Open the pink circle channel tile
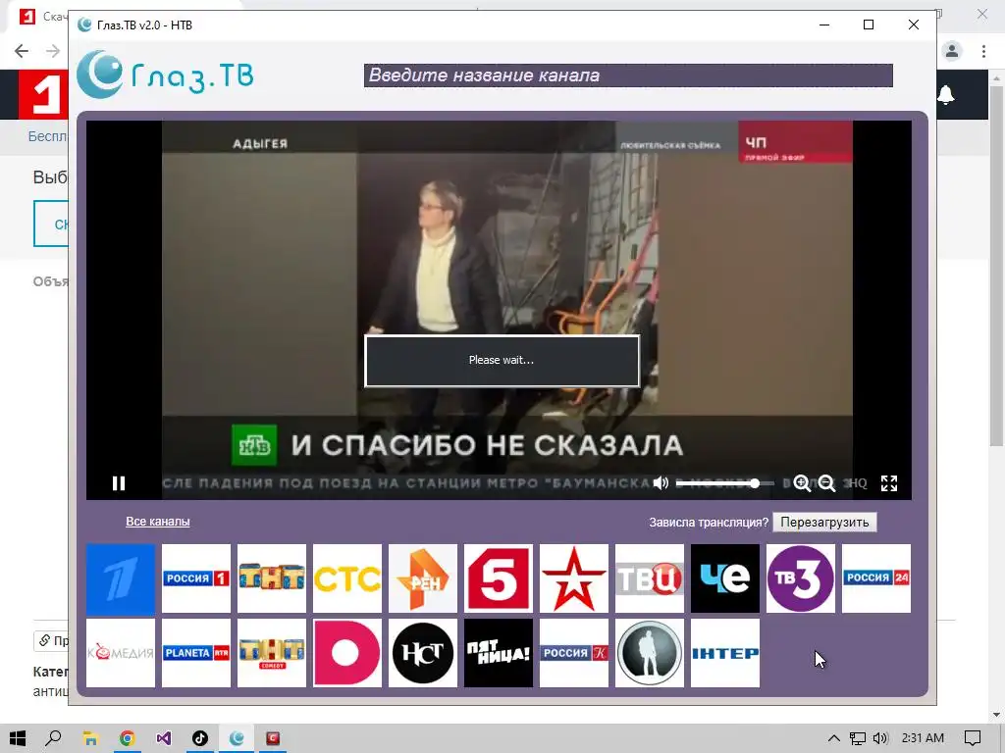 point(347,653)
